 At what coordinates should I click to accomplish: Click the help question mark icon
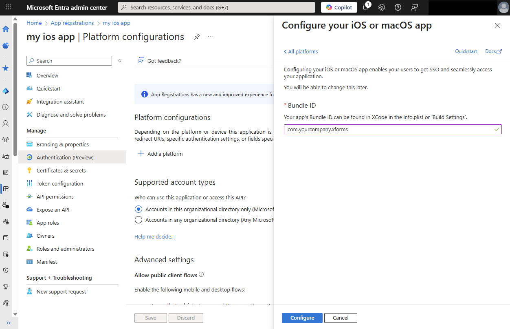[398, 7]
